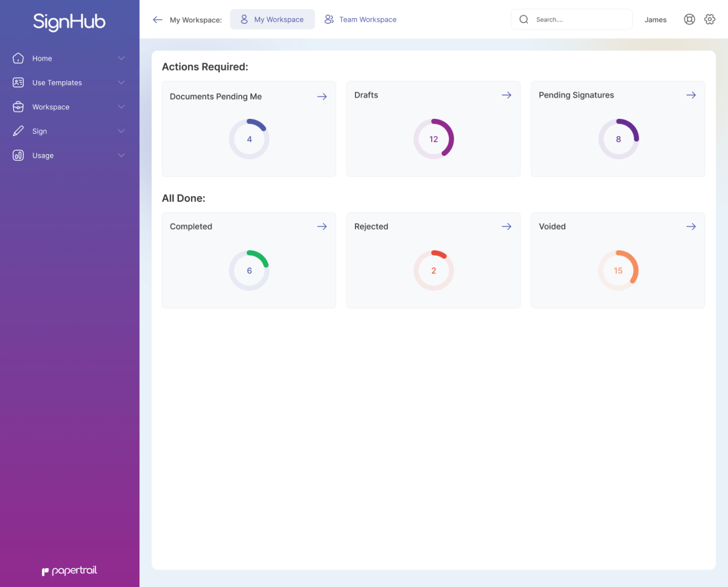Open Documents Pending Me via its arrow

[x=322, y=96]
